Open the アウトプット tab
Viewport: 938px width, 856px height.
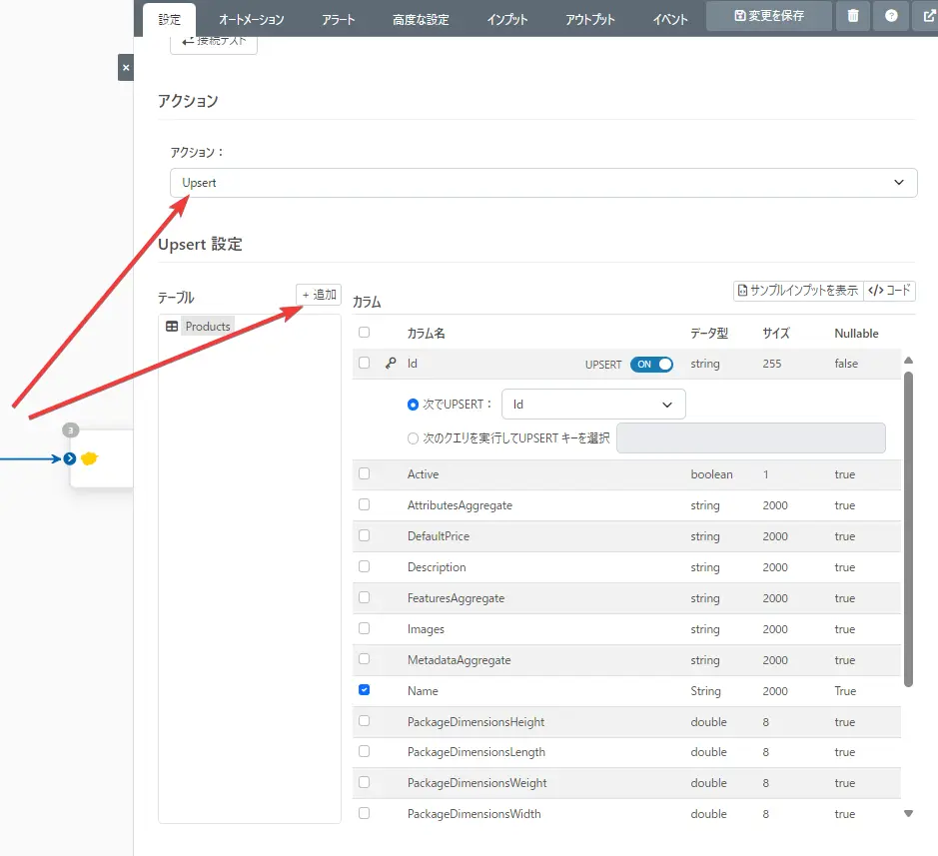pos(589,20)
